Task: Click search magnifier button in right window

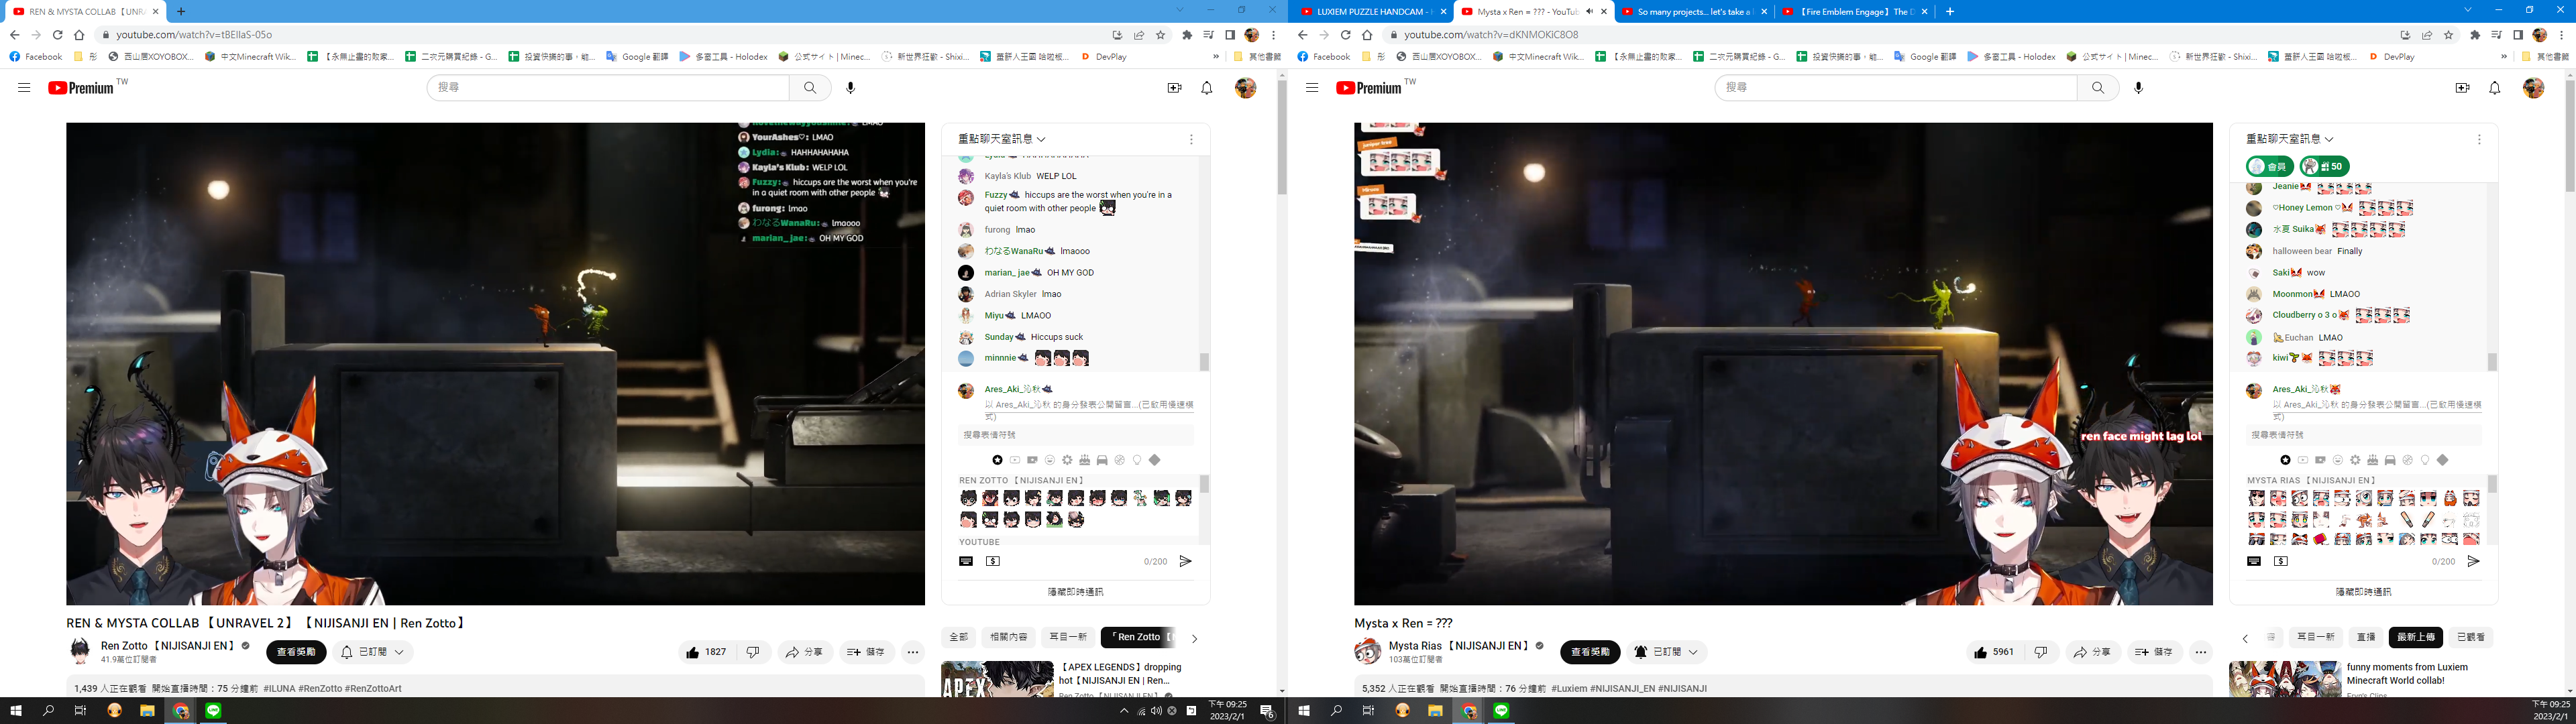Action: 2098,88
